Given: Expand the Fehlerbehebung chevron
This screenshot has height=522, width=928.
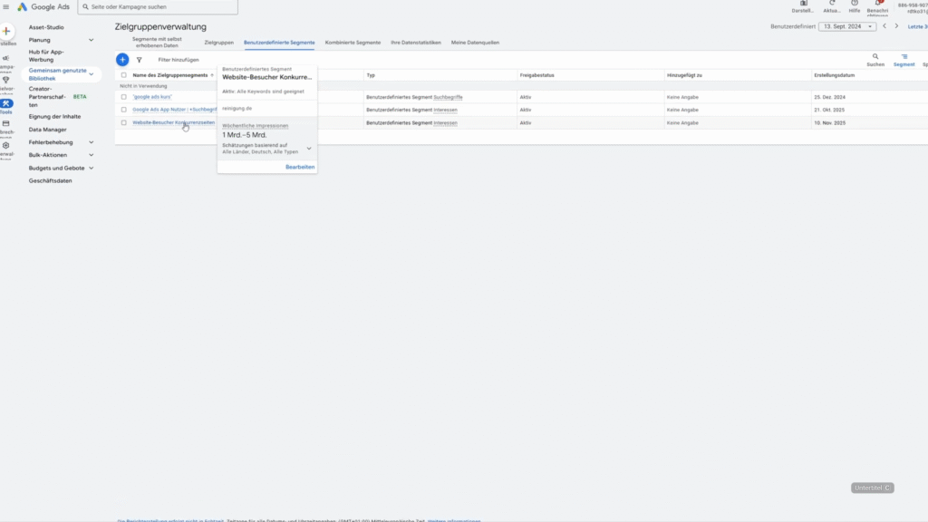Looking at the screenshot, I should click(92, 142).
